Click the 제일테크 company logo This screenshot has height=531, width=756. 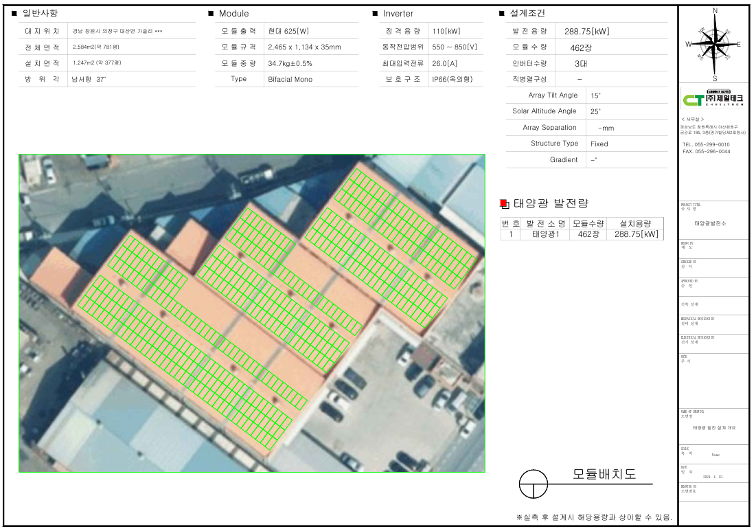pyautogui.click(x=714, y=100)
